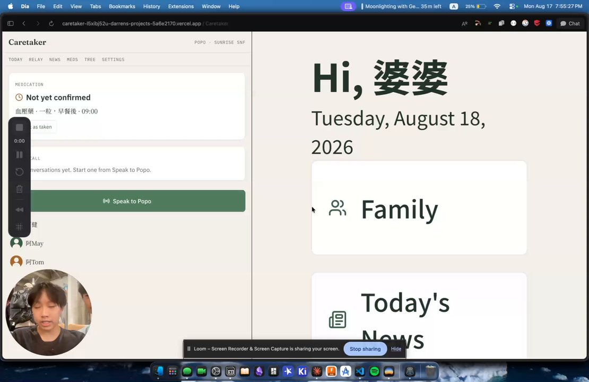This screenshot has width=589, height=382.
Task: Go forward with the browser forward arrow
Action: [x=38, y=23]
